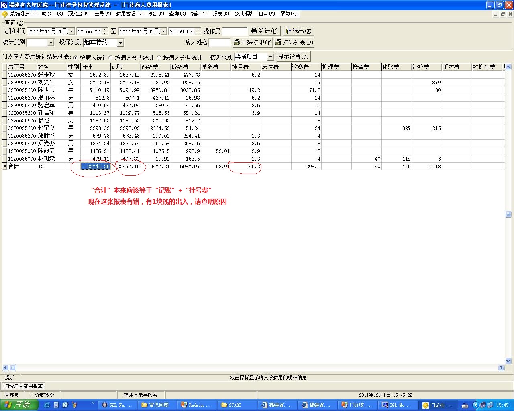Click the 退出(X) exit button
514x411 pixels.
(x=298, y=31)
